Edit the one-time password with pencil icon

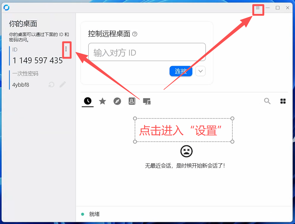tap(63, 85)
